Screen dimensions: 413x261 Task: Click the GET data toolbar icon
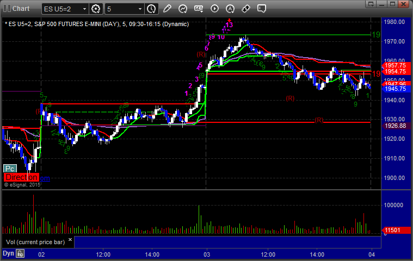tap(199, 9)
